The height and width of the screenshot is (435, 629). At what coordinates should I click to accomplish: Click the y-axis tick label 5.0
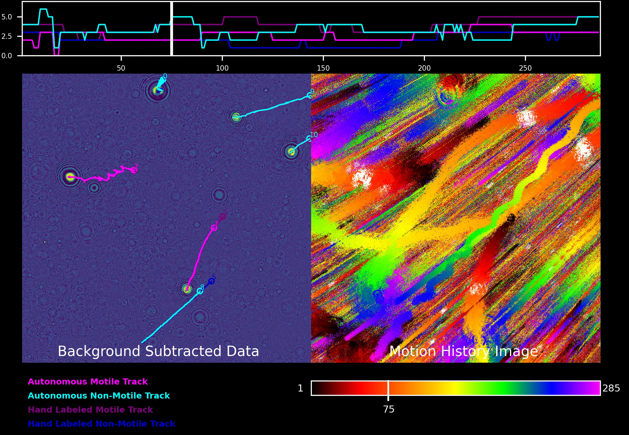point(7,17)
